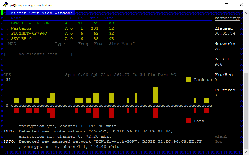Click the Networks count 26
Image resolution: width=249 pixels, height=155 pixels.
217,49
